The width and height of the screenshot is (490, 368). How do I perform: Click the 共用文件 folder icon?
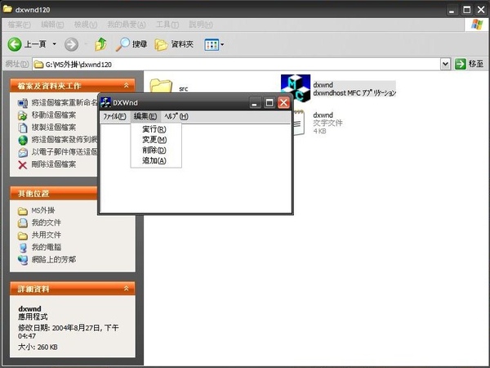[x=23, y=236]
